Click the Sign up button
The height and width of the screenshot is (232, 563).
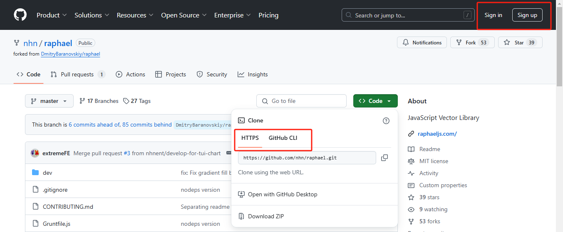(527, 15)
